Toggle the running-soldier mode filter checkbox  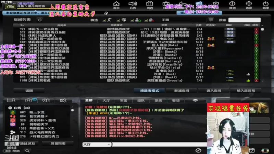[104, 20]
